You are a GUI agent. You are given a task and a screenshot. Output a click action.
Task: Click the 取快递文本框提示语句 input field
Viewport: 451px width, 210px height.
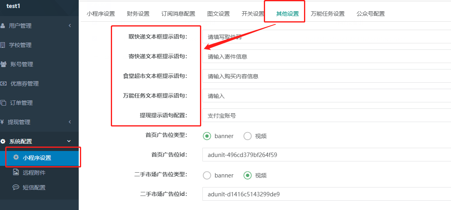(x=327, y=37)
